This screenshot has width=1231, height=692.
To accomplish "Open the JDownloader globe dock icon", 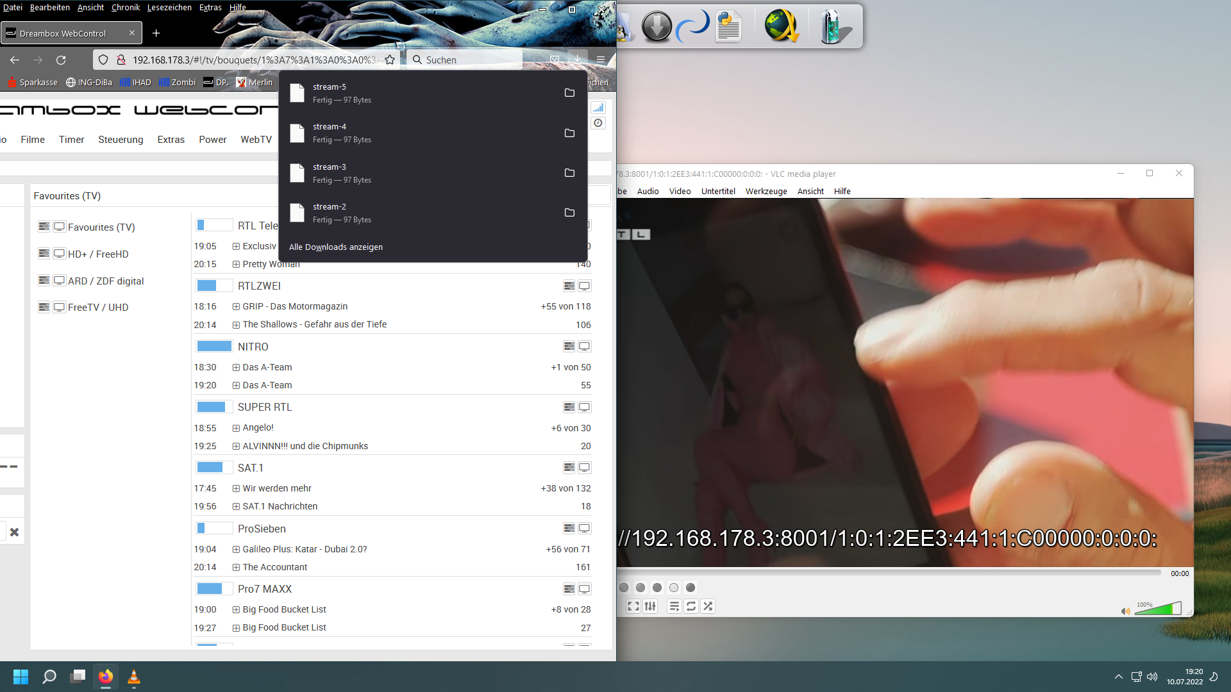I will pyautogui.click(x=781, y=26).
